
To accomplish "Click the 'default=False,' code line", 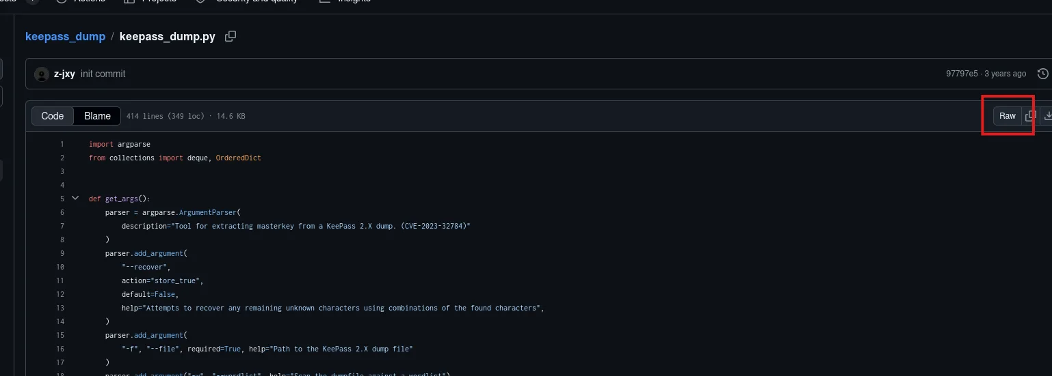I will click(x=150, y=294).
